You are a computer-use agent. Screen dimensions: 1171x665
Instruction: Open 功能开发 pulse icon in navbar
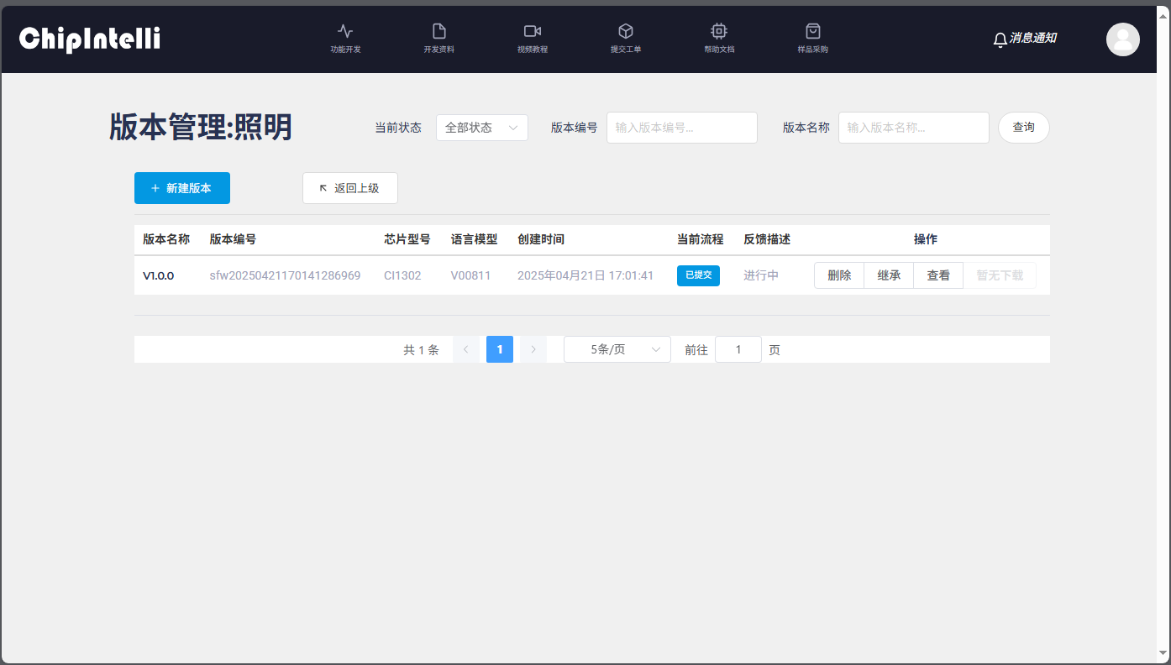tap(345, 31)
